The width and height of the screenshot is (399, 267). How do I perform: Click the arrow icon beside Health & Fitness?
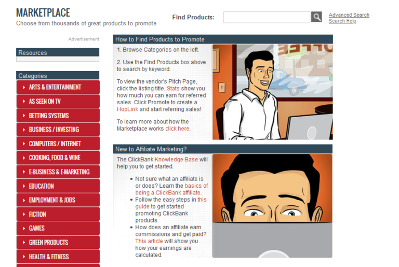click(x=23, y=257)
